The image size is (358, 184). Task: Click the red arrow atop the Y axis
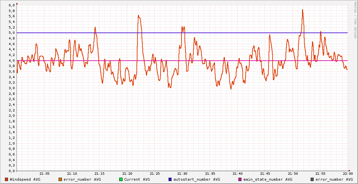click(17, 3)
